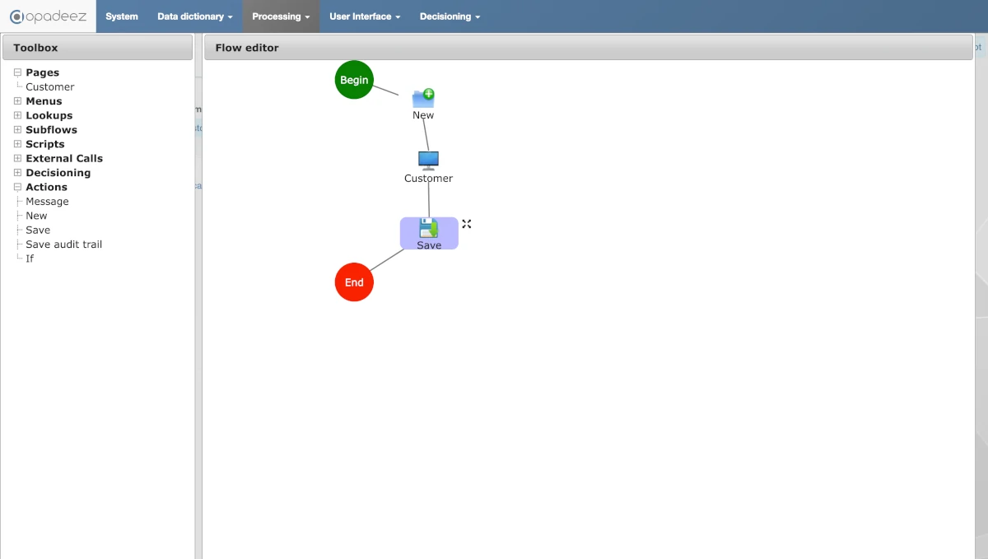
Task: Click the green Begin node
Action: [354, 79]
